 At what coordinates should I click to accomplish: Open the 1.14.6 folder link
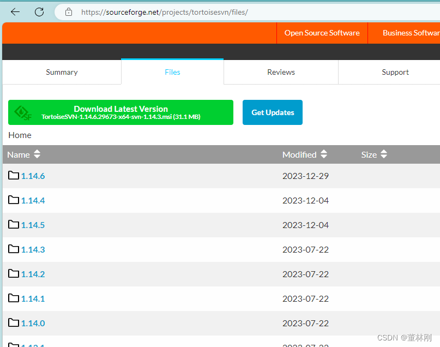coord(33,176)
